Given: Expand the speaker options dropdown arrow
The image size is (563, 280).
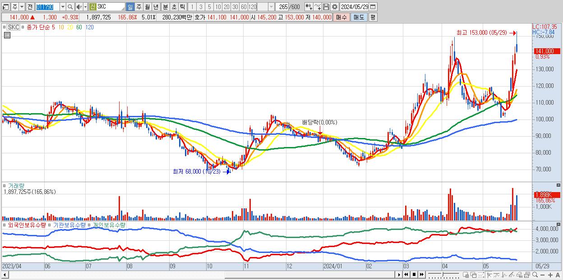Looking at the screenshot, I should (85, 7).
